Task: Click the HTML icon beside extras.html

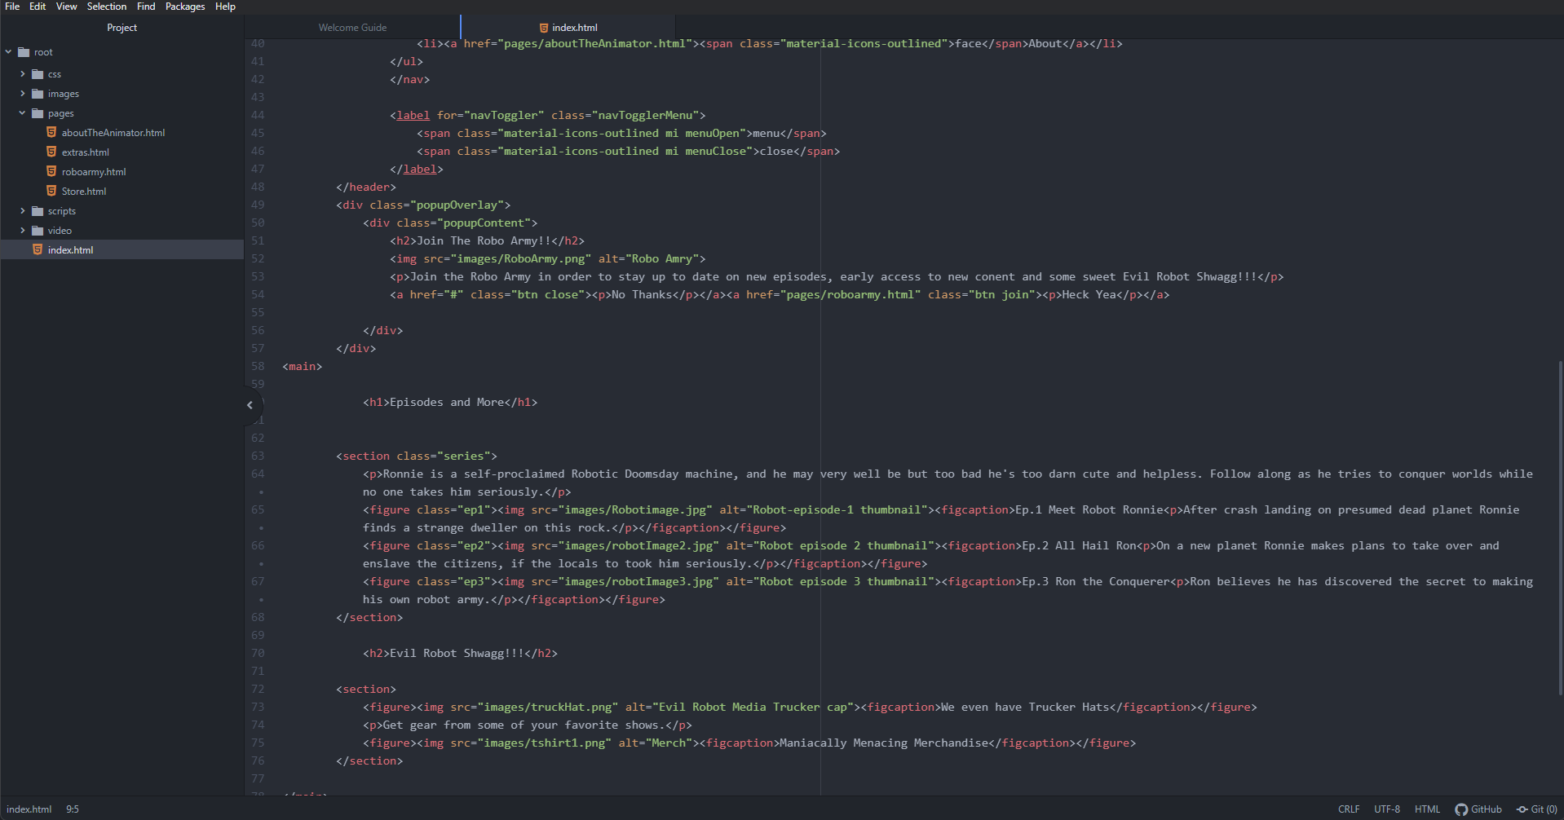Action: (x=51, y=152)
